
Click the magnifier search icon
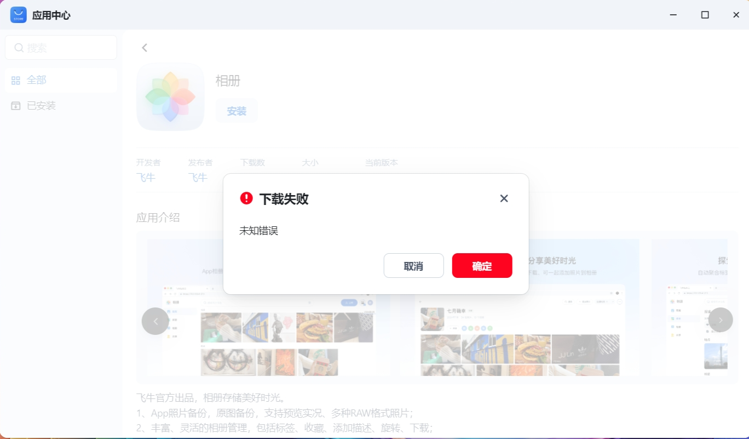click(19, 48)
